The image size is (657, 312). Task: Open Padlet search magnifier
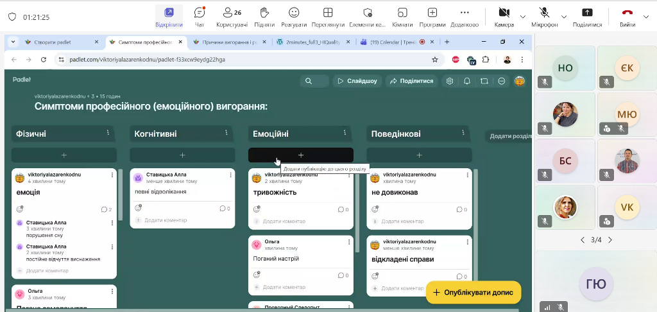pyautogui.click(x=309, y=81)
